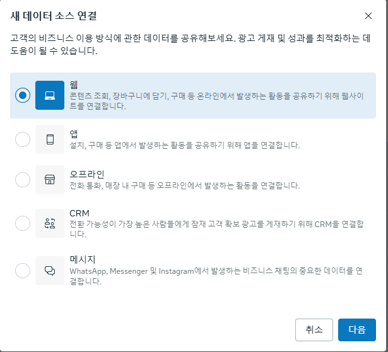Image resolution: width=388 pixels, height=352 pixels.
Task: Click the chat bubble icon for 메시지
Action: click(x=50, y=271)
